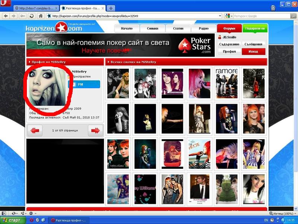Open the Форуми site tab
The image size is (298, 224).
[x=229, y=28]
